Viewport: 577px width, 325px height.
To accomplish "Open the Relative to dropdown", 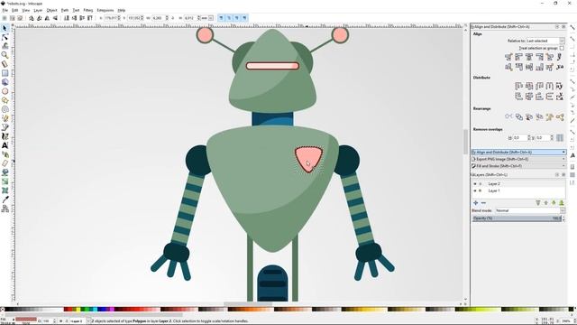I will 545,41.
